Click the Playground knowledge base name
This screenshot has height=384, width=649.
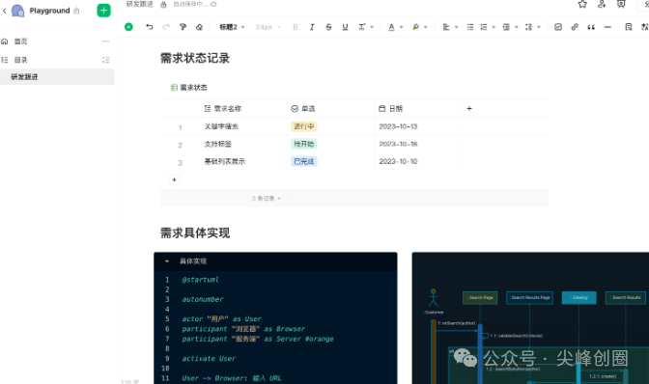click(x=49, y=11)
